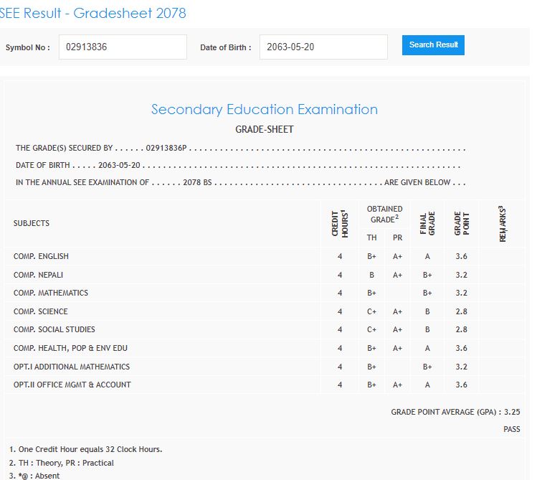The image size is (537, 480).
Task: Select the COMP. SOCIAL STUDIES subject cell
Action: [x=54, y=329]
